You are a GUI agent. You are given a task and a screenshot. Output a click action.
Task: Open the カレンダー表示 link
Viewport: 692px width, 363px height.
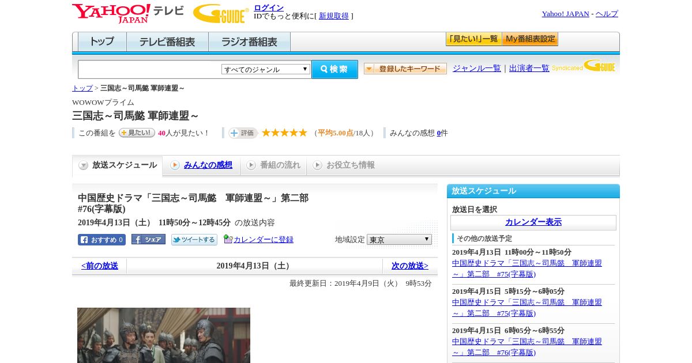[533, 222]
